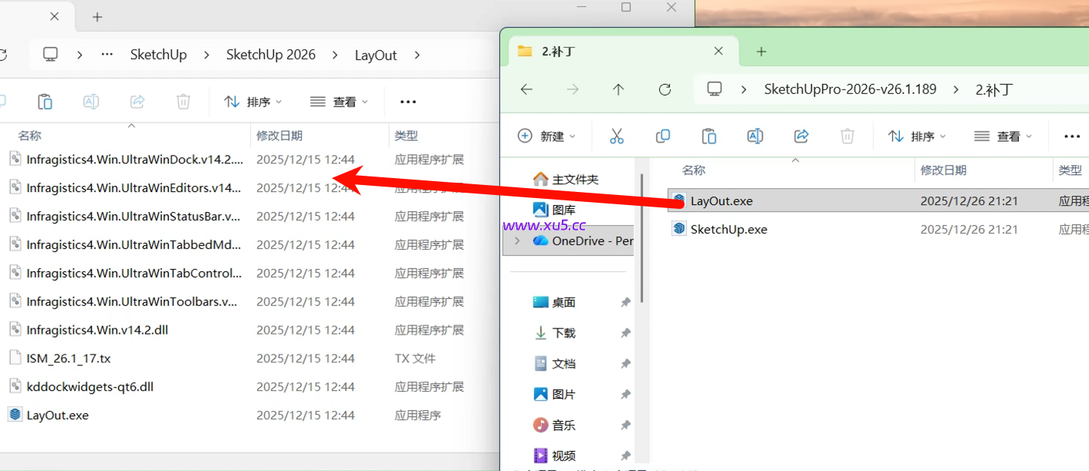Click the Paste icon in the 补丁 window
1089x471 pixels.
[x=709, y=136]
